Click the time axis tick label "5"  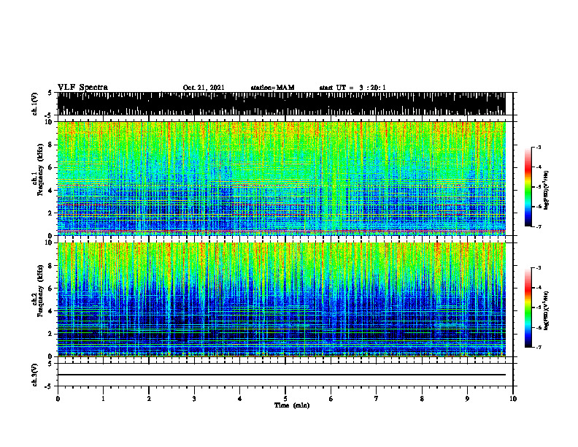285,399
